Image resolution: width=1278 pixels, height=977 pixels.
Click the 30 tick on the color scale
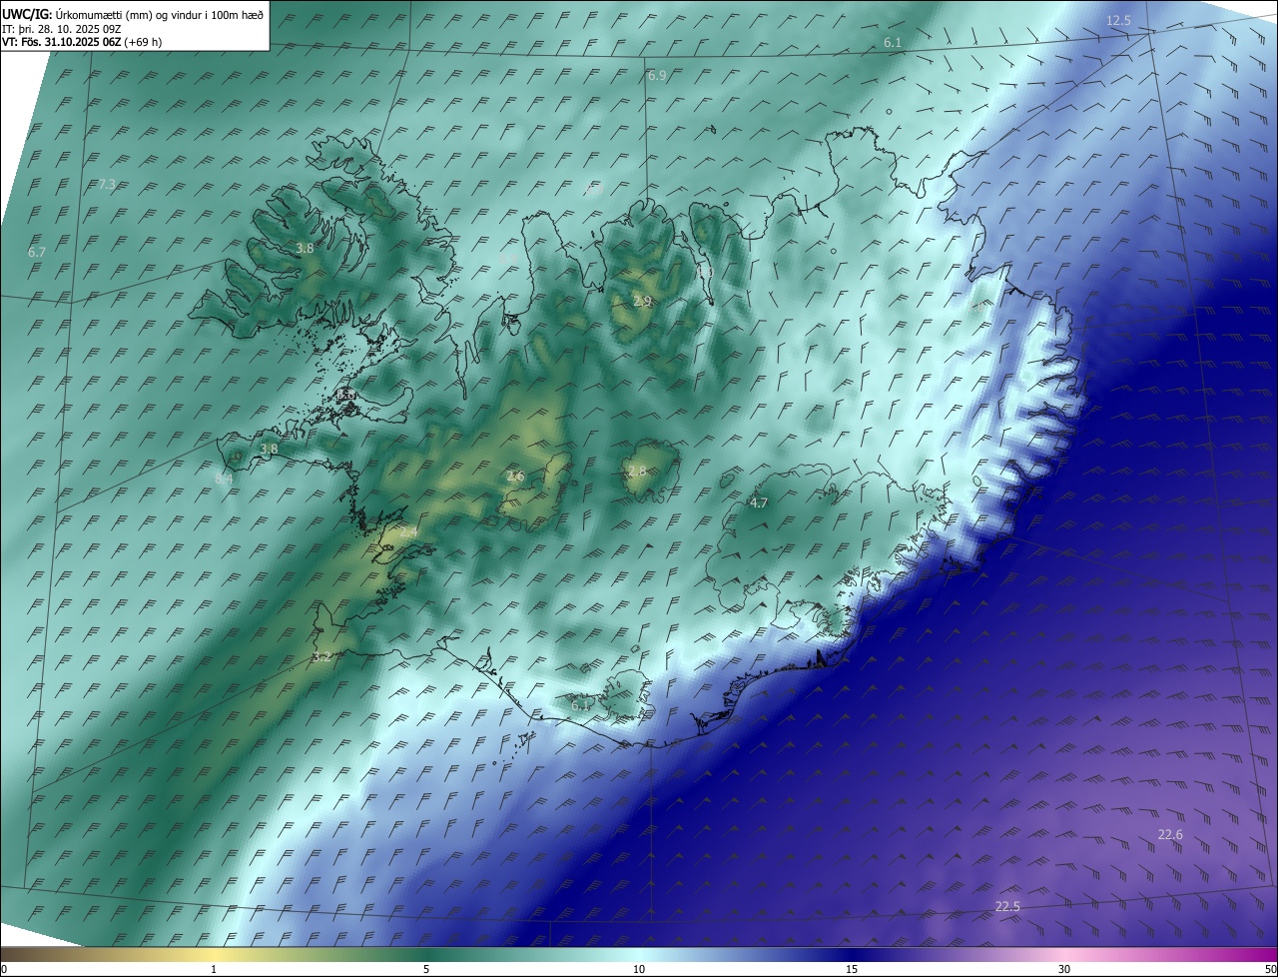coord(1064,969)
